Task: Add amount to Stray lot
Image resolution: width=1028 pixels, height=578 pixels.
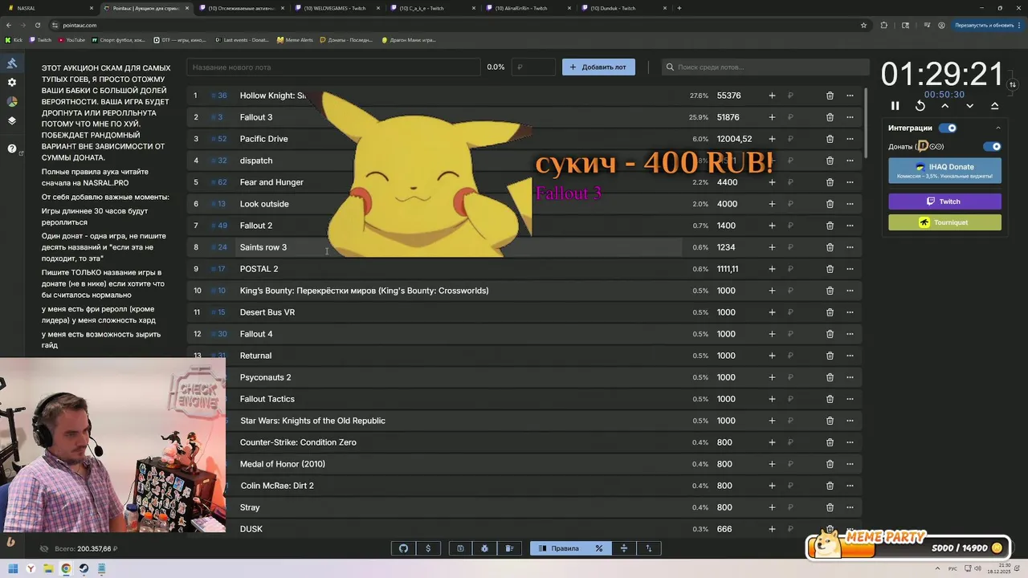Action: point(772,507)
